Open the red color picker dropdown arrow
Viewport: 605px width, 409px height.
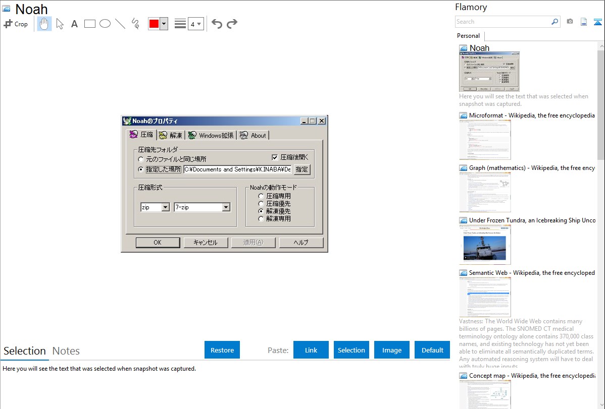(x=164, y=24)
